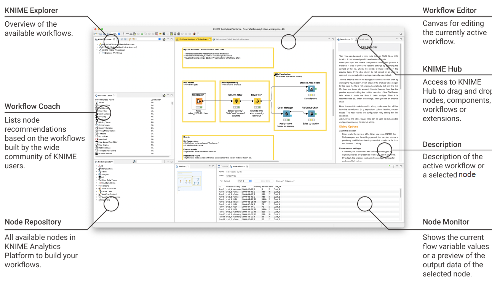
Task: Click the Workflow Coach horizontal scrollbar
Action: pyautogui.click(x=132, y=156)
